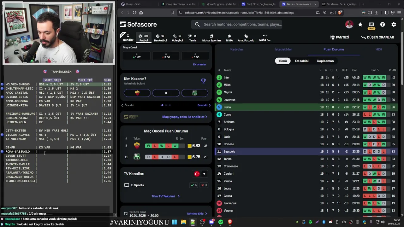Expand Daha F... more sports menu

coord(264,38)
